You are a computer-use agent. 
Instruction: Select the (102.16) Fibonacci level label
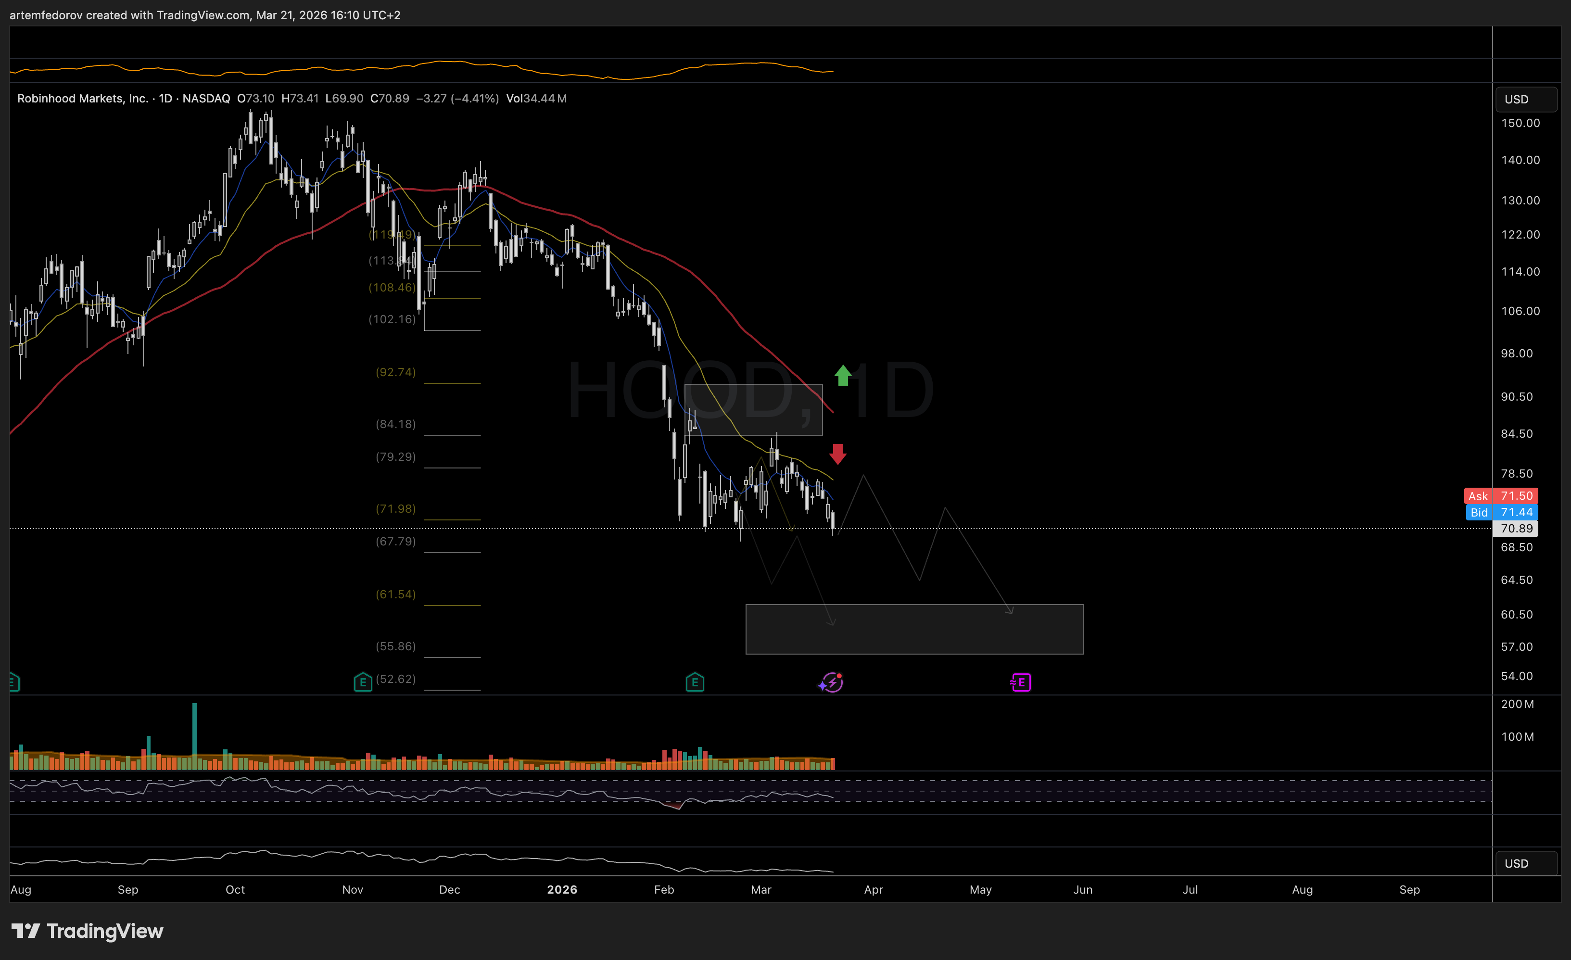[x=392, y=319]
